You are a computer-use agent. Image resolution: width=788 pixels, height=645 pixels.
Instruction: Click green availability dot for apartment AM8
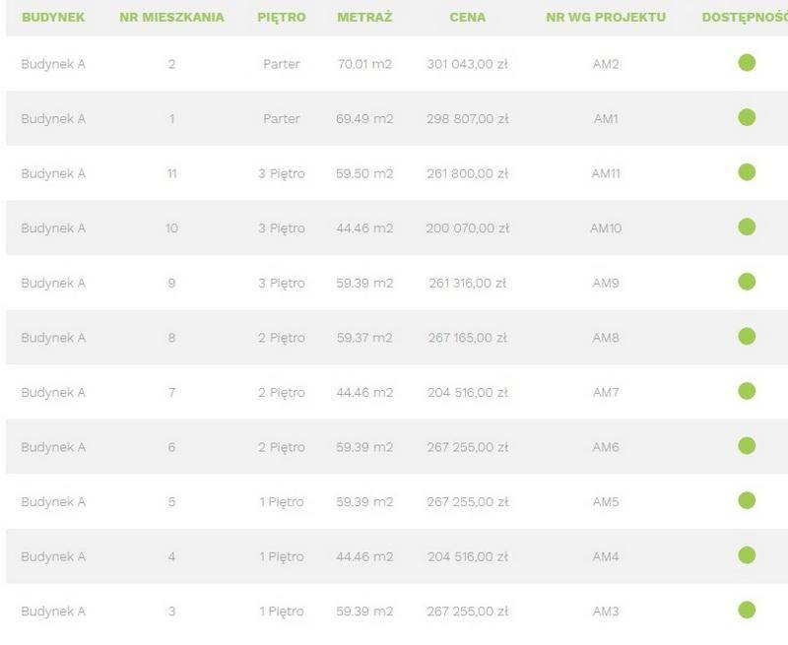(x=747, y=337)
